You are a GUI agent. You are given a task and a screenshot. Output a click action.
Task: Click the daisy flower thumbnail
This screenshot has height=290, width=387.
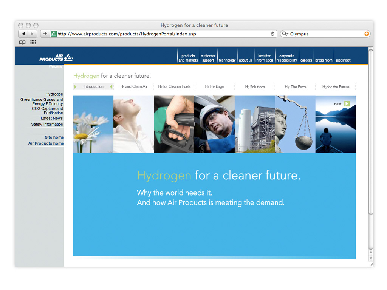coord(93,124)
